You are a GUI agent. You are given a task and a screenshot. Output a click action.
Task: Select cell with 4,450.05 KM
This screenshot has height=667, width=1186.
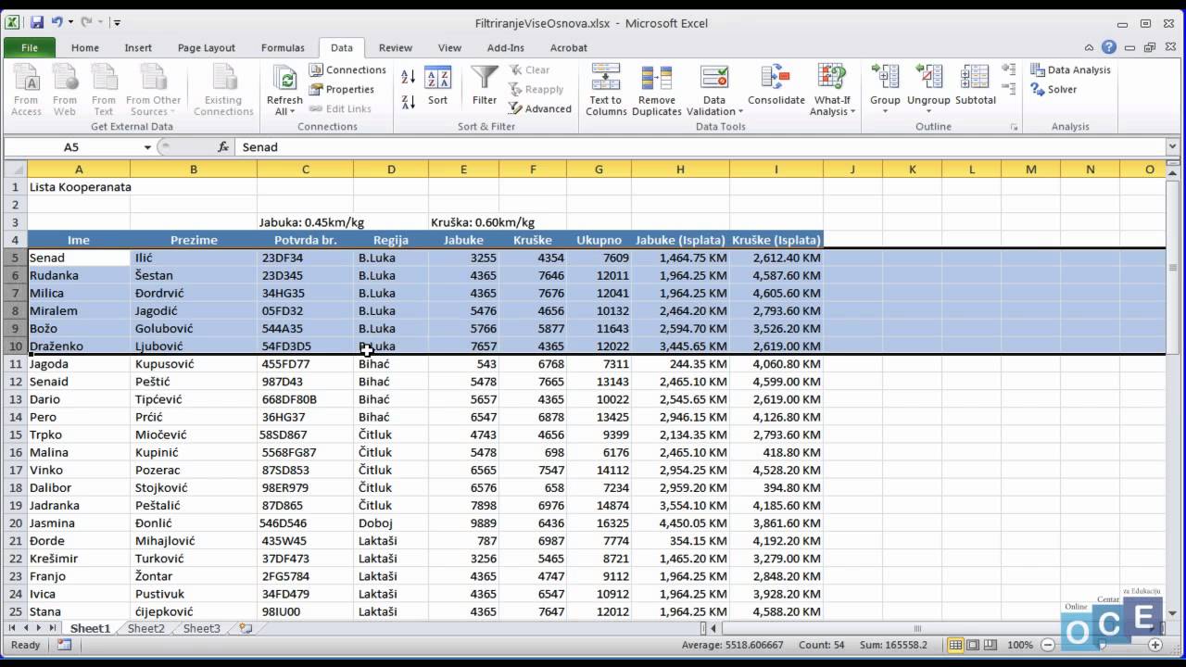(680, 522)
